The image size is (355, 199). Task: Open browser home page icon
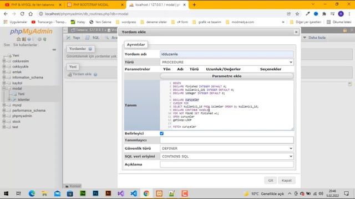[31, 14]
